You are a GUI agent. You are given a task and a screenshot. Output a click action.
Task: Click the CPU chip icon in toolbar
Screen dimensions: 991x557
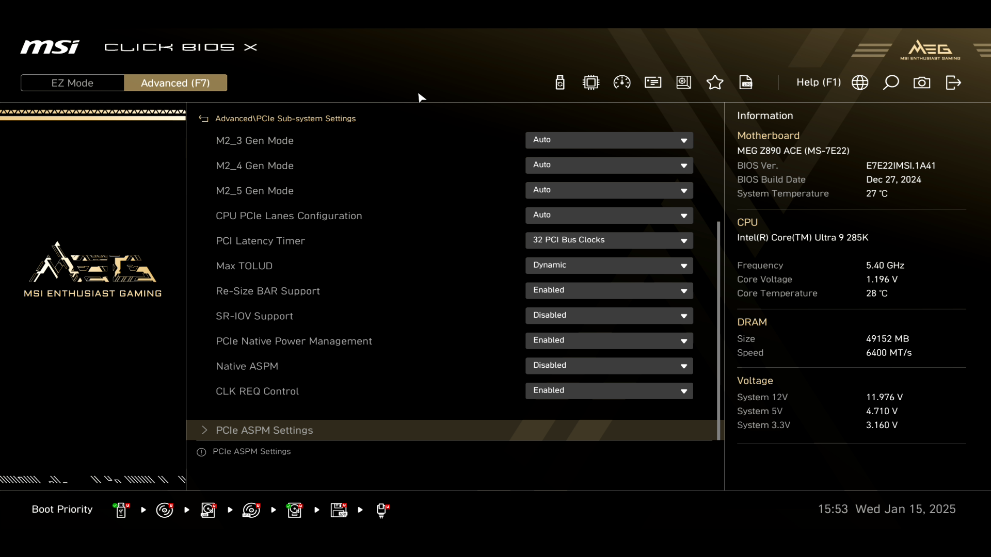pos(591,83)
